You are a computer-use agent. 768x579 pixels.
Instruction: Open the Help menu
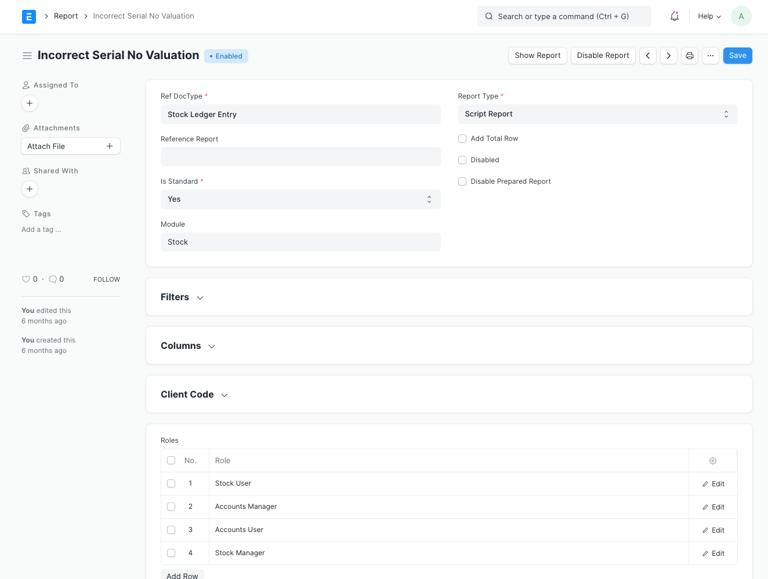(709, 16)
